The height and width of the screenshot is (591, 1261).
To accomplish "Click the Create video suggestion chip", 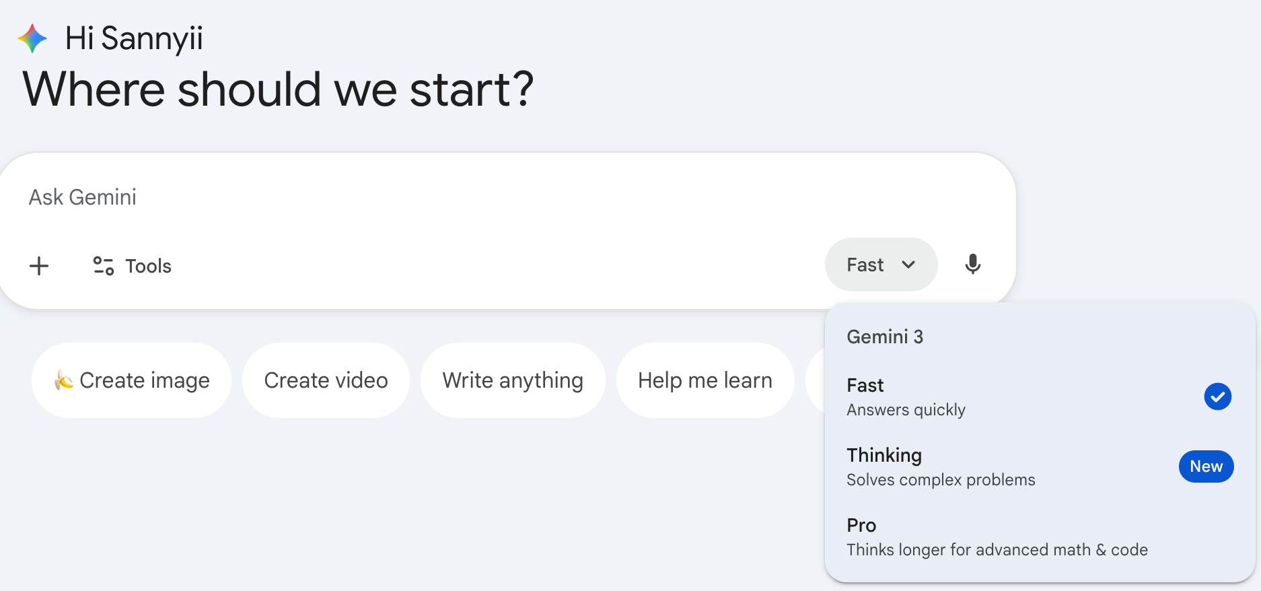I will click(x=326, y=380).
